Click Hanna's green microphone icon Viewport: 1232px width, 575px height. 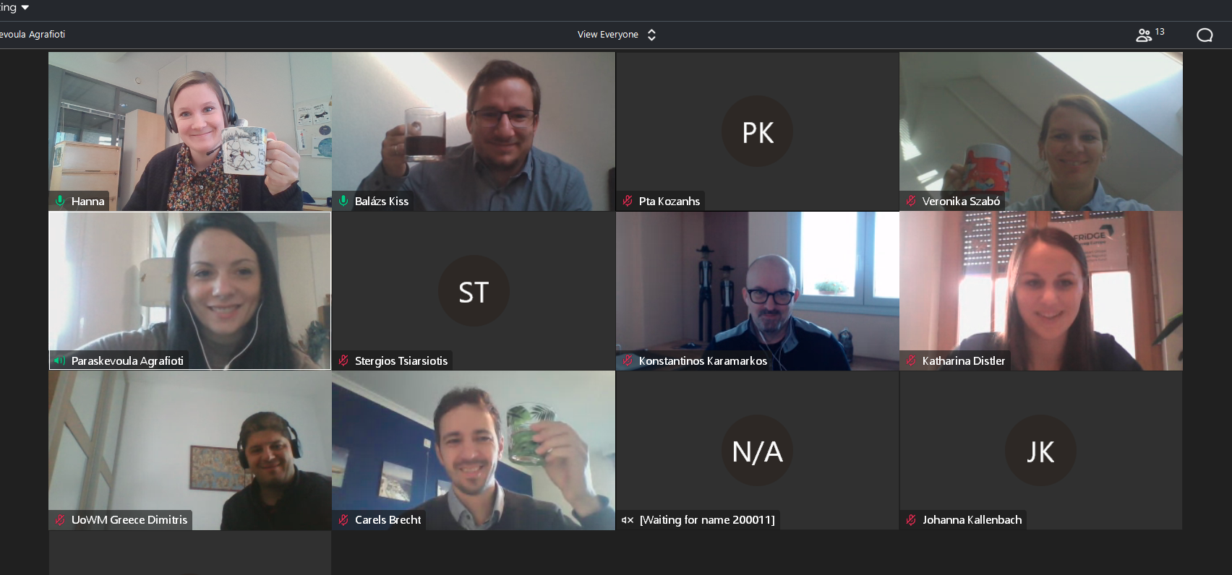60,201
